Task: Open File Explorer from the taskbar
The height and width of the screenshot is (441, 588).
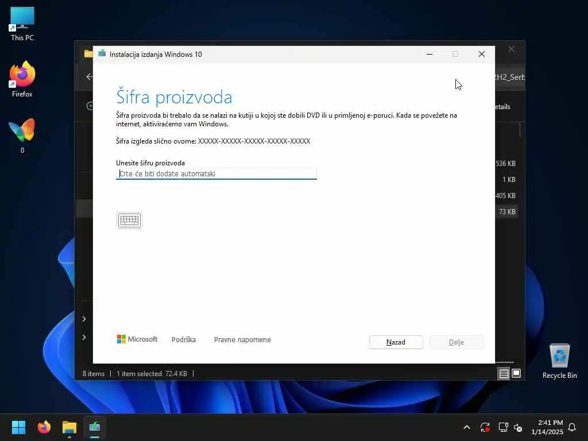Action: [69, 427]
